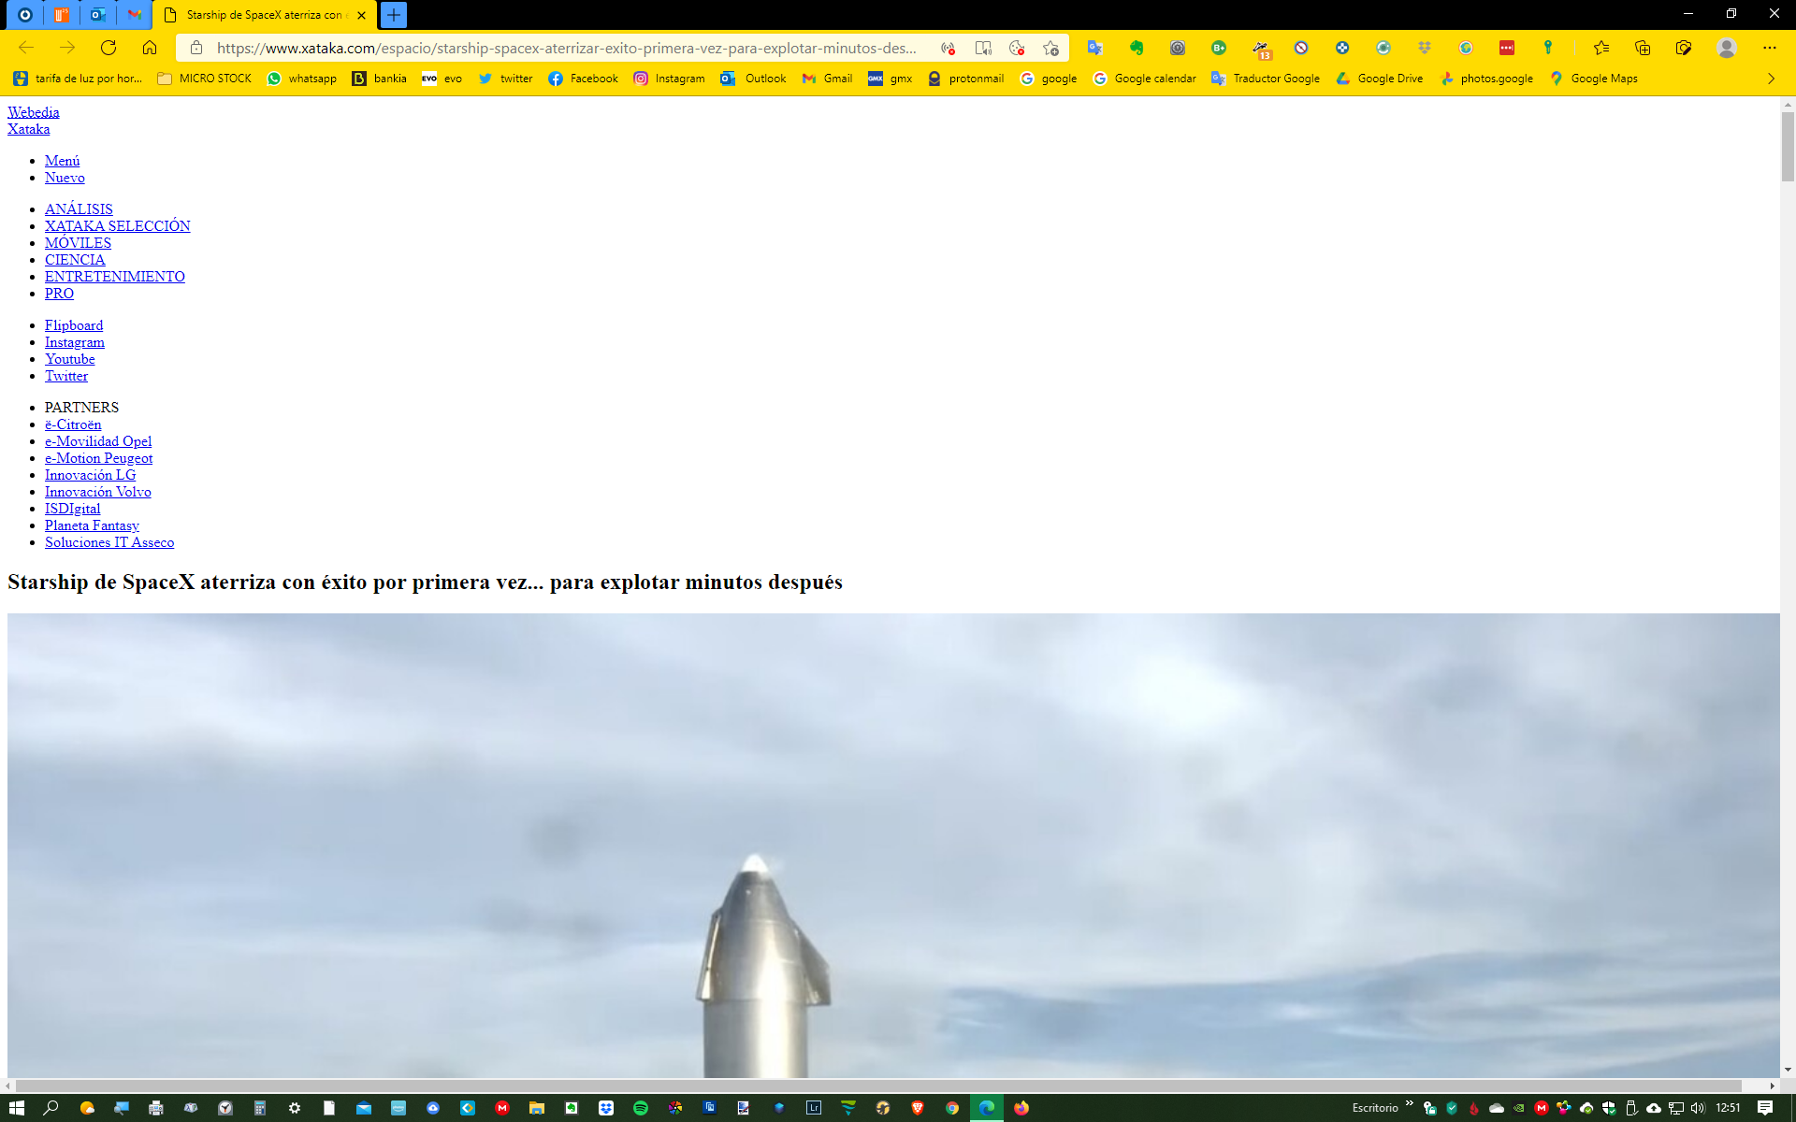Open the Collections icon in toolbar
The width and height of the screenshot is (1796, 1122).
(1643, 48)
